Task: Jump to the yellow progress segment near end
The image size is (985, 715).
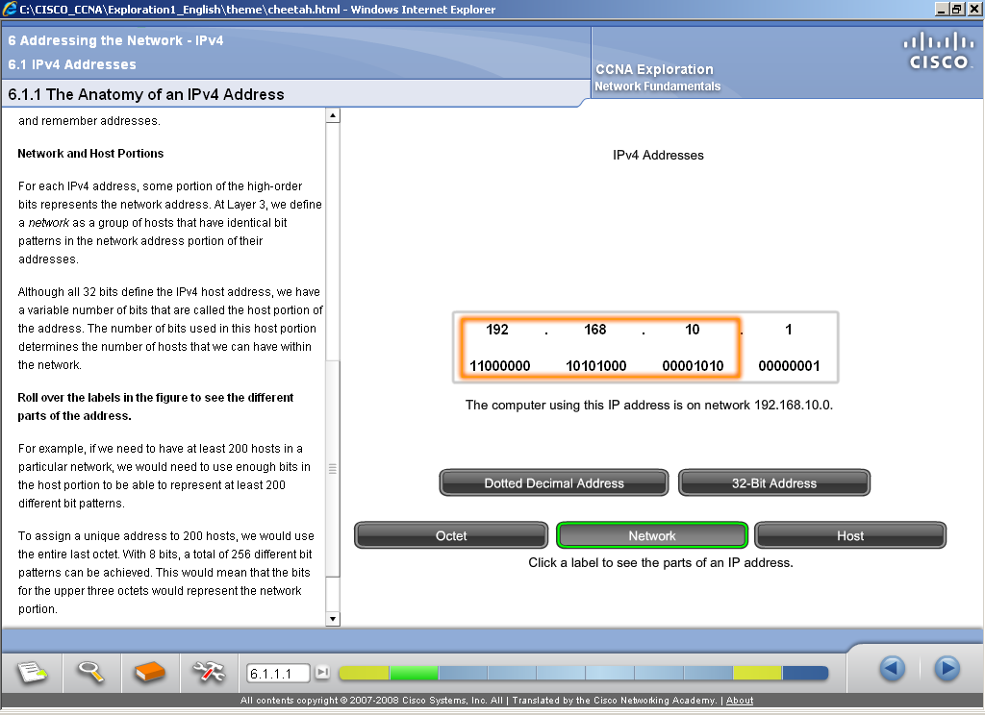Action: tap(757, 673)
